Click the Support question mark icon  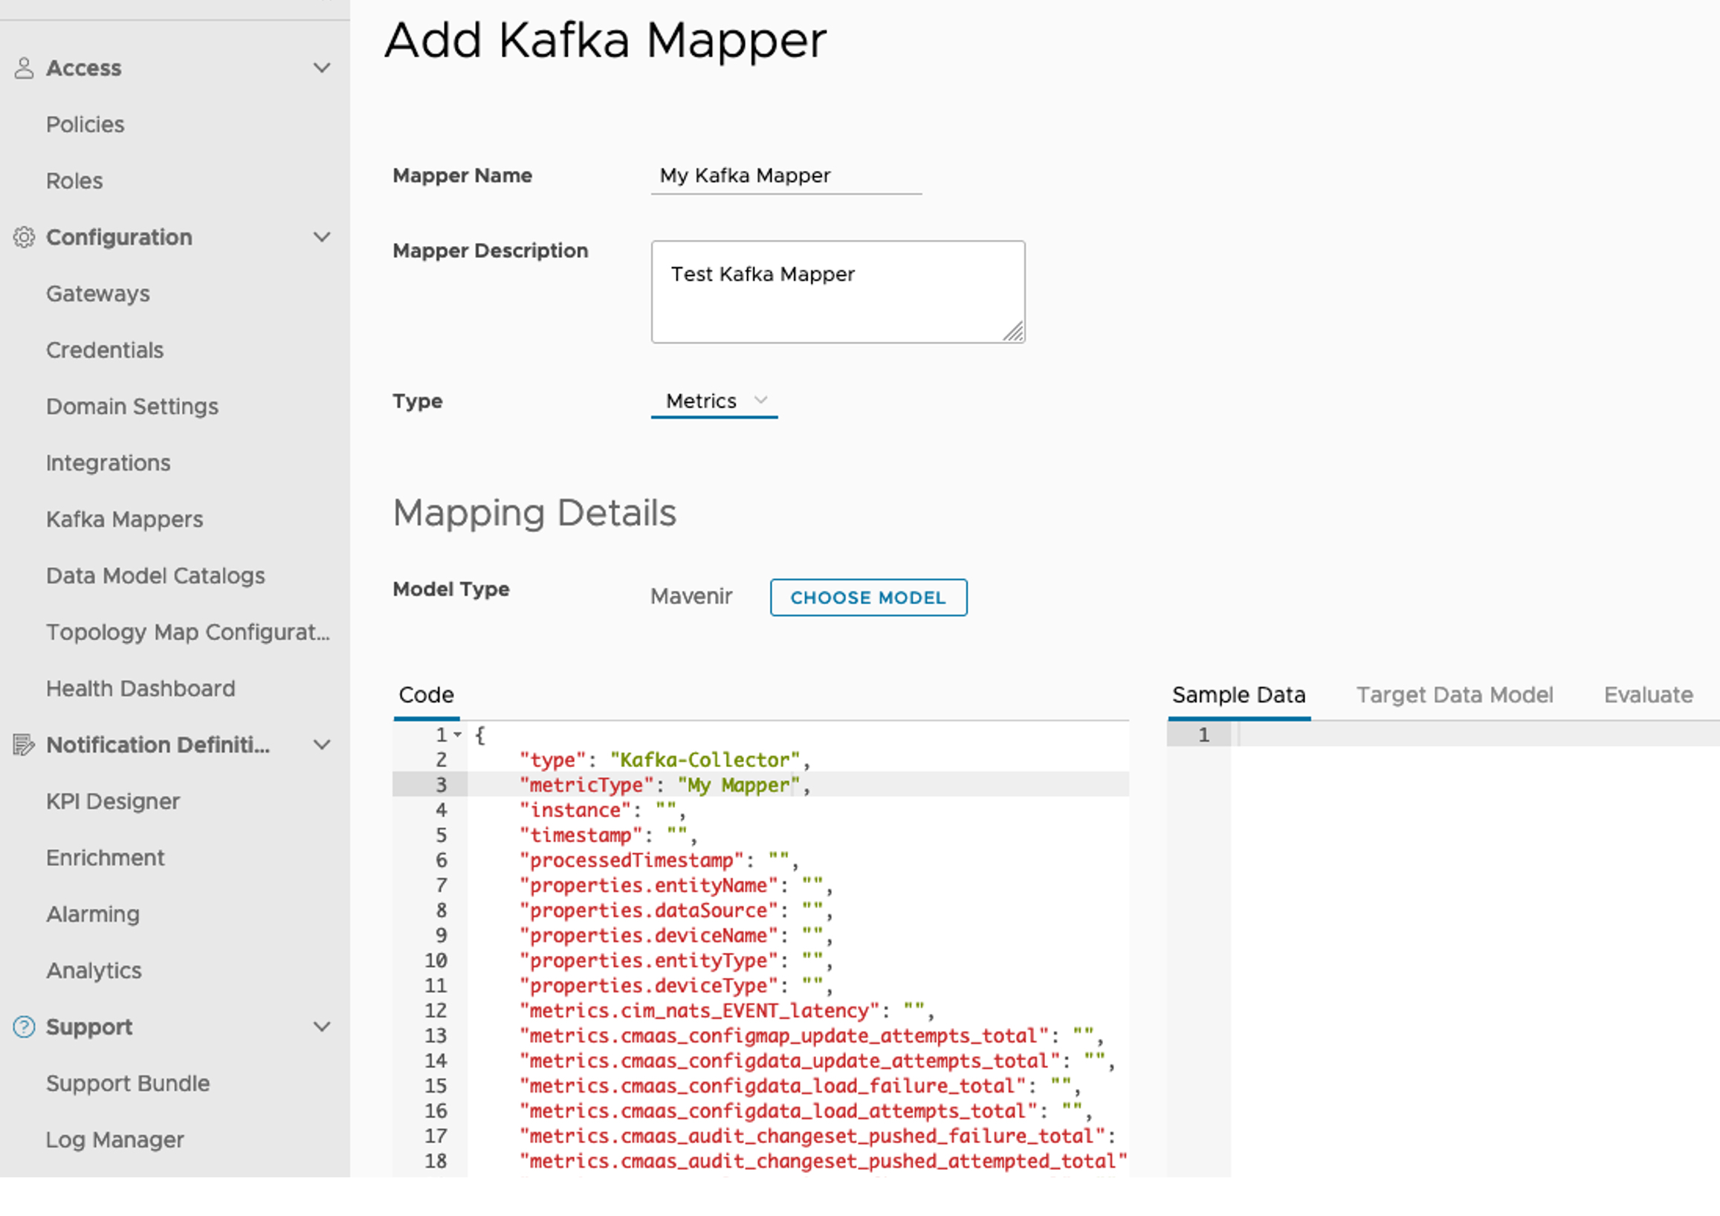click(x=24, y=1027)
